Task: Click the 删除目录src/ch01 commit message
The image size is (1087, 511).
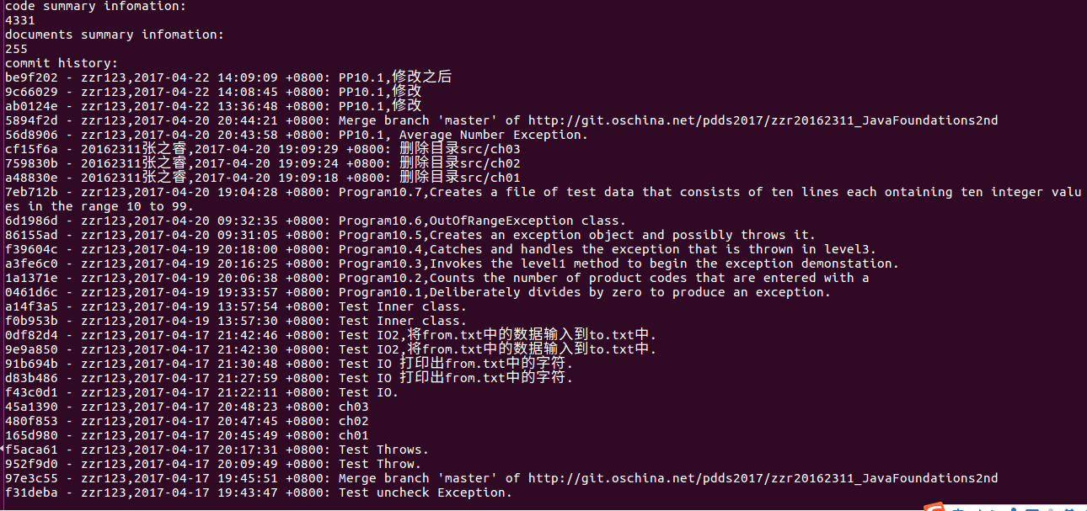Action: click(460, 178)
